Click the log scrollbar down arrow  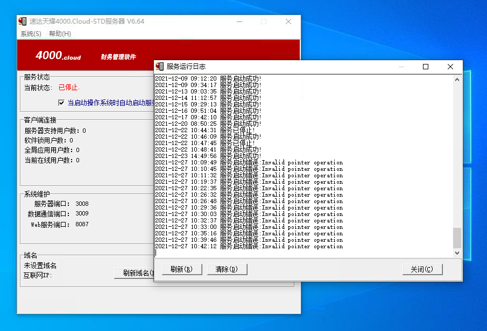click(x=457, y=253)
